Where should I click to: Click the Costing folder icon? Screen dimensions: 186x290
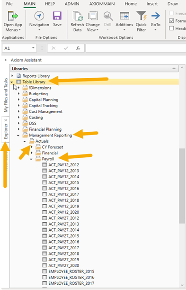pyautogui.click(x=25, y=117)
